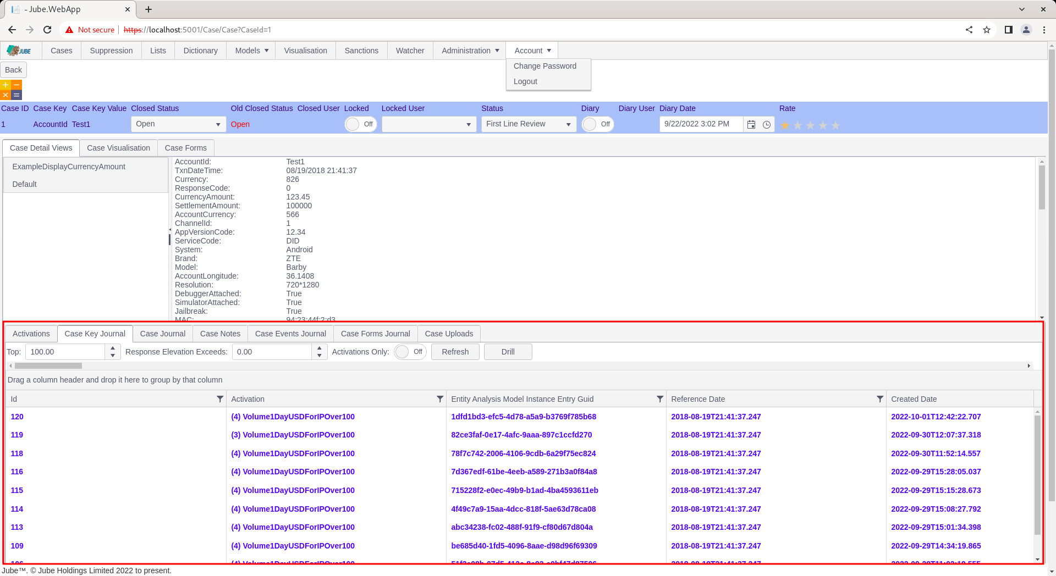This screenshot has width=1056, height=576.
Task: Click the case detail vertical scrollbar thumb
Action: [1042, 187]
